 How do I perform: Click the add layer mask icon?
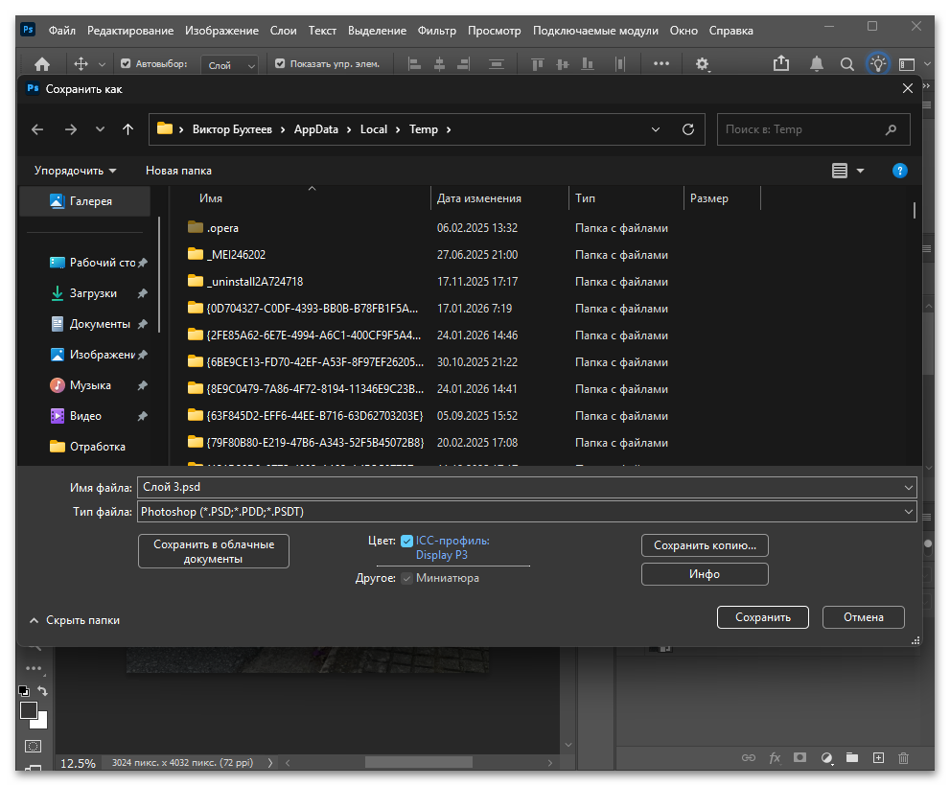pos(799,758)
